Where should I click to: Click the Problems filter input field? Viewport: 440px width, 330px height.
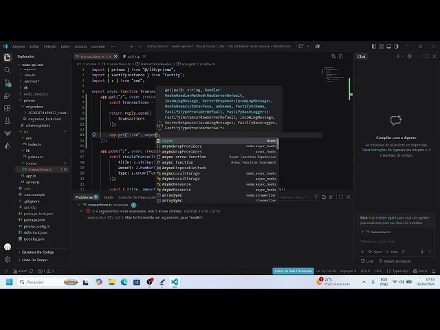pyautogui.click(x=295, y=197)
